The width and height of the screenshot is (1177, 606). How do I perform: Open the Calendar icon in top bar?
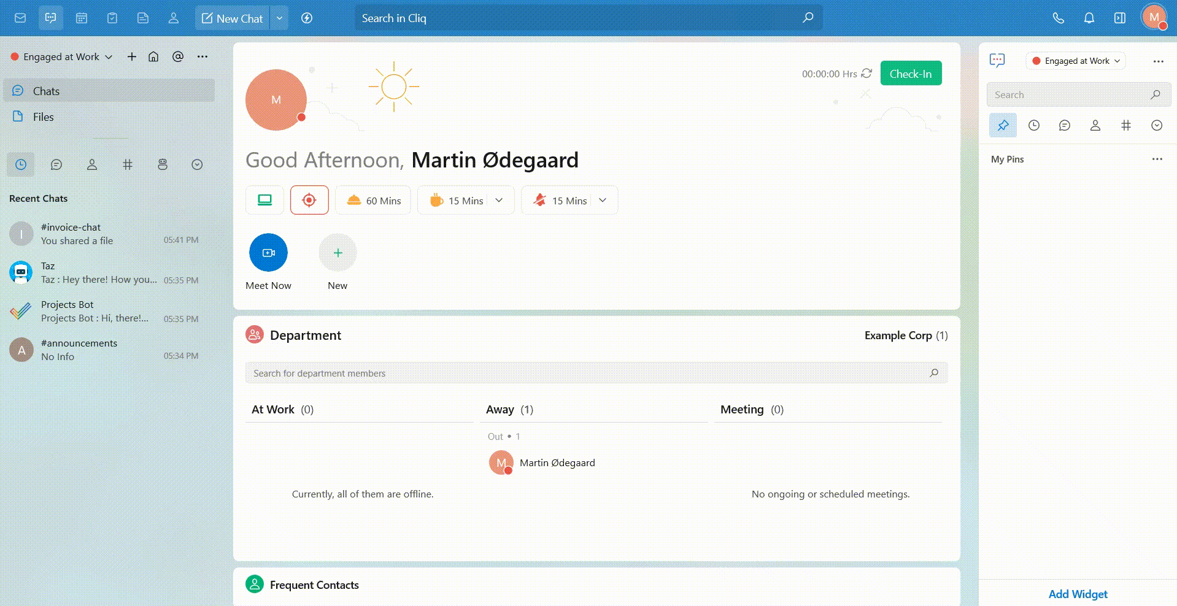[x=82, y=18]
